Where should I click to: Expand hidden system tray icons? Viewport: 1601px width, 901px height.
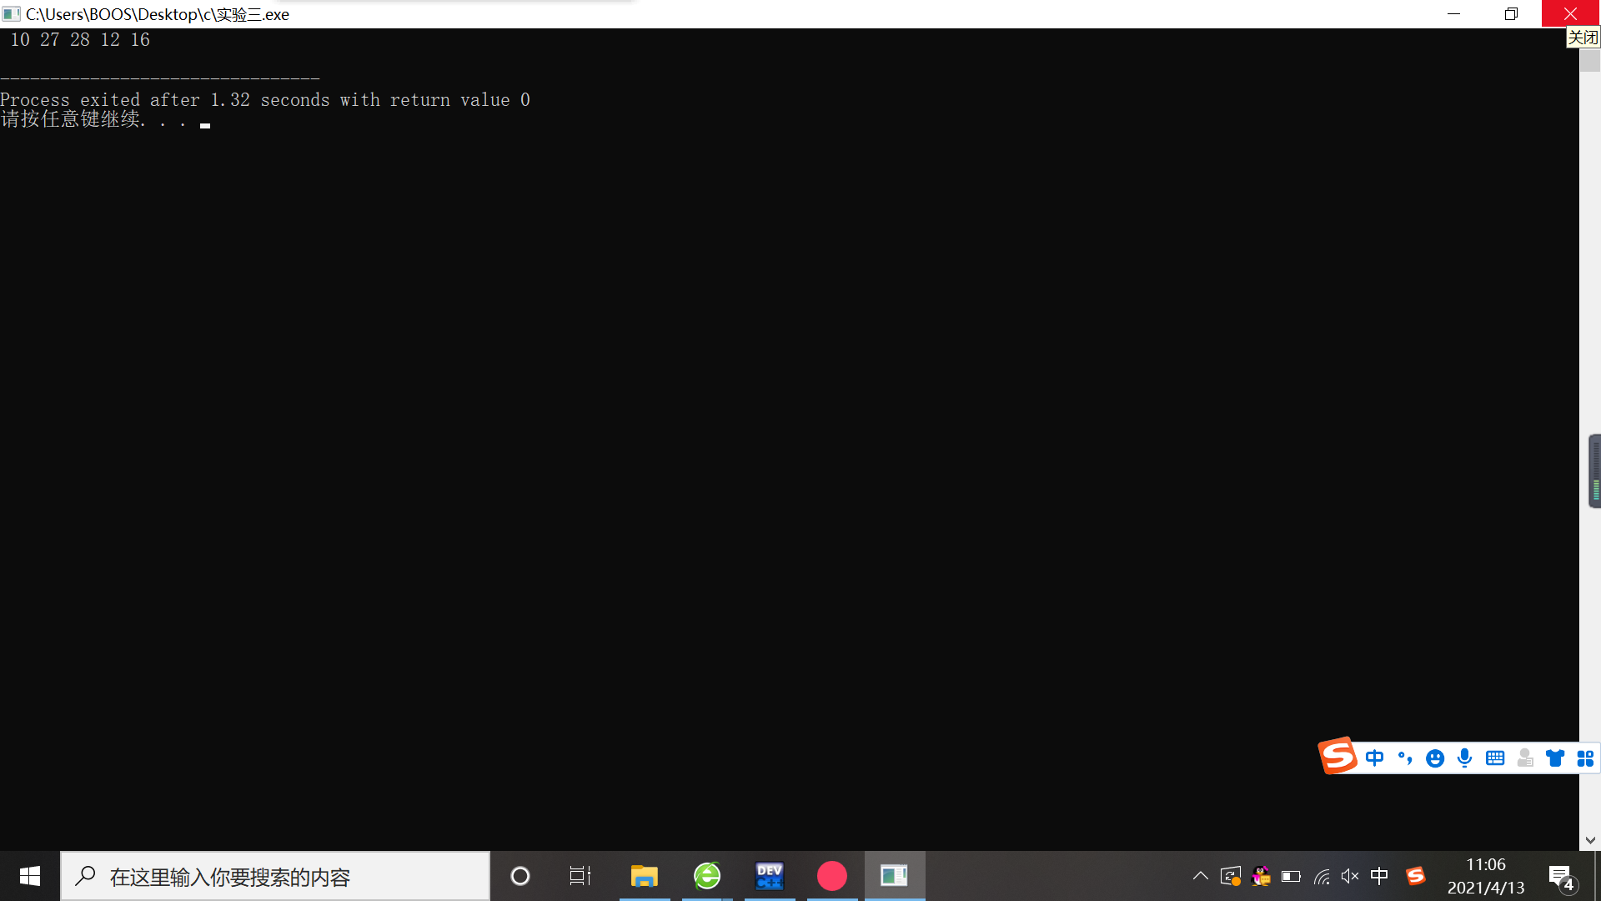(1200, 876)
